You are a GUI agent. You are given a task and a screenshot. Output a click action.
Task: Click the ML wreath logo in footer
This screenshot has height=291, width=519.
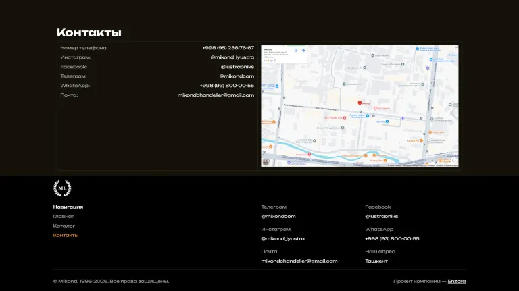[62, 188]
